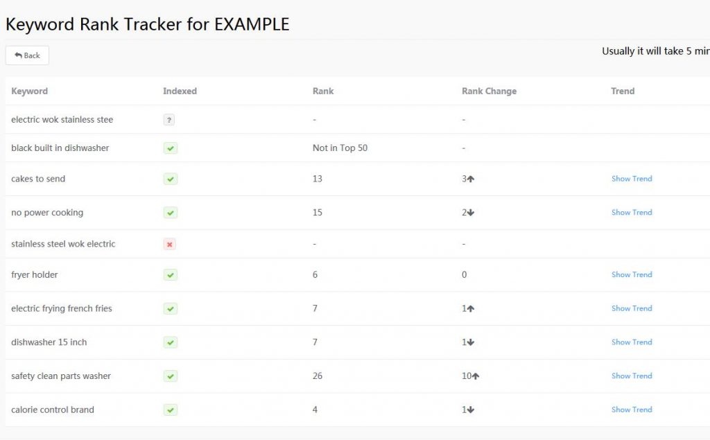Show Trend for cakes to send
This screenshot has height=440, width=710.
coord(632,179)
